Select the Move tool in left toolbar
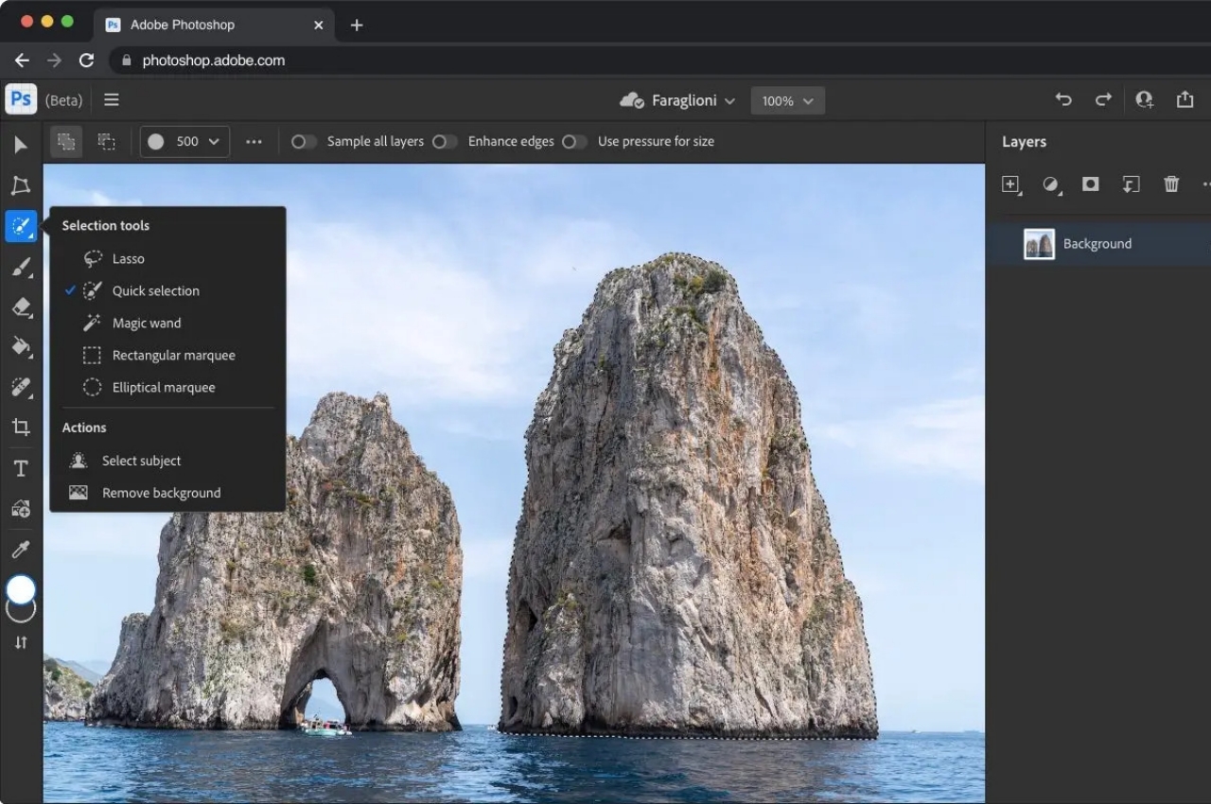Screen dimensions: 1211x804 [21, 145]
